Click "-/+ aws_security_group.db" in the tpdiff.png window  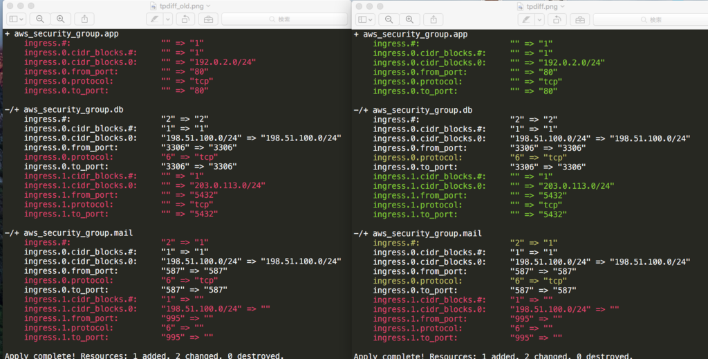click(x=413, y=110)
